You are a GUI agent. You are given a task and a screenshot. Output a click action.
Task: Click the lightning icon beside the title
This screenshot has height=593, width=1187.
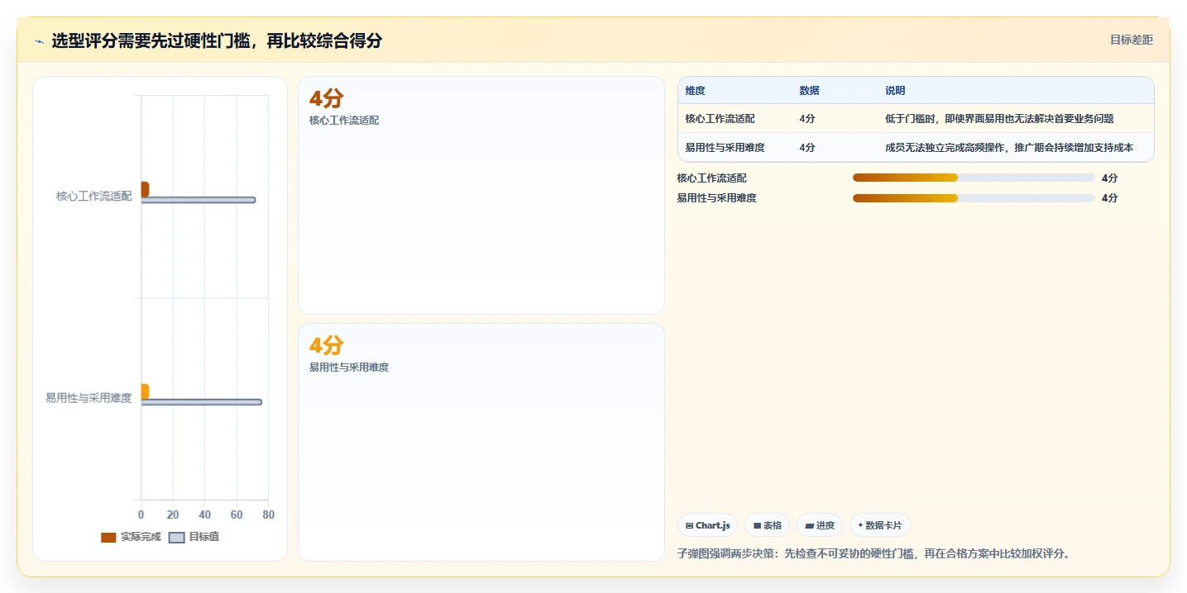(40, 41)
